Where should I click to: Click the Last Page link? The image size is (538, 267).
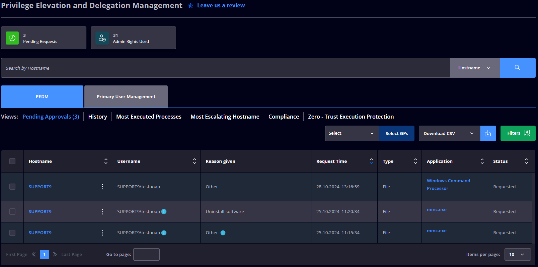72,254
